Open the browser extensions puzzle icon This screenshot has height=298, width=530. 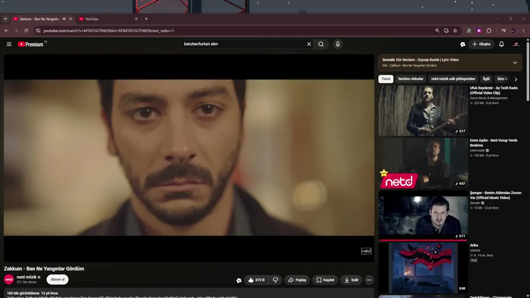click(x=489, y=31)
